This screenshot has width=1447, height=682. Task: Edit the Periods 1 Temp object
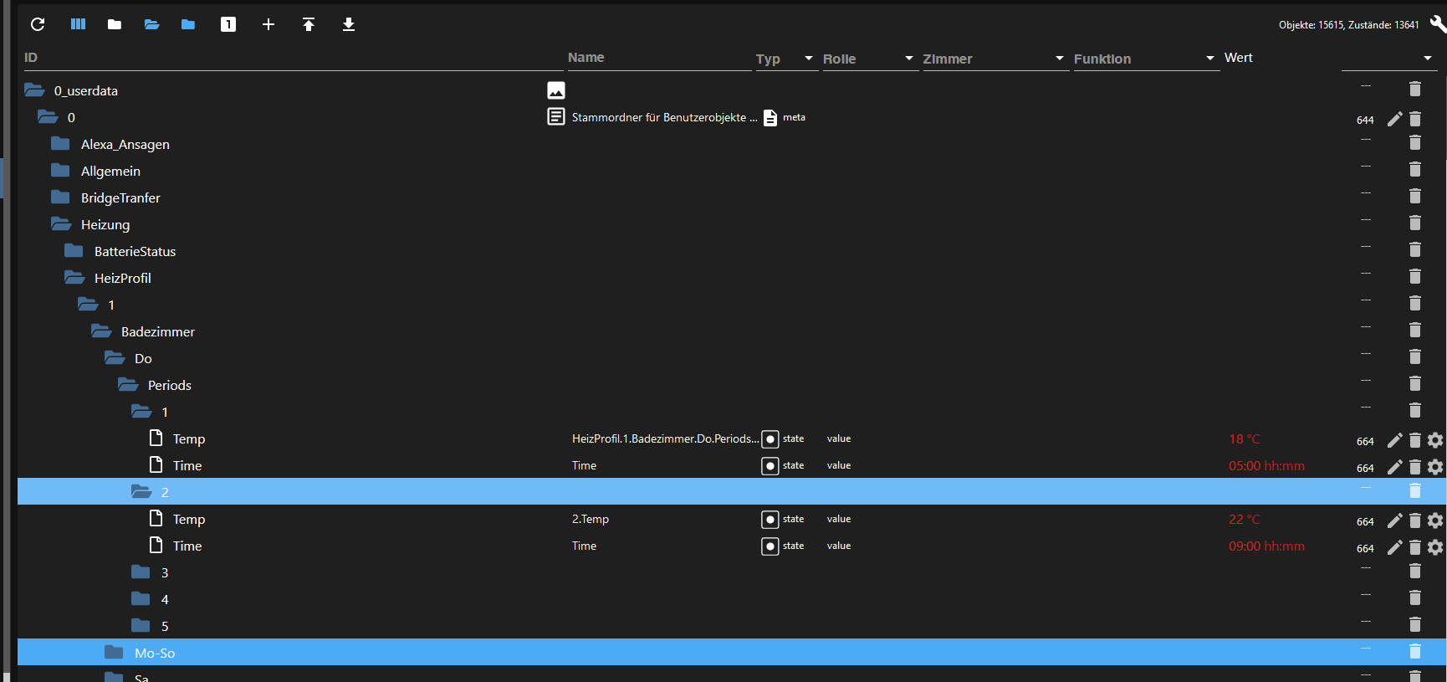tap(1394, 440)
